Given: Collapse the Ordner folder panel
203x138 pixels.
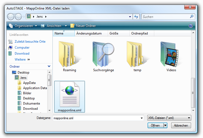Looking at the screenshot, I should [49, 66].
